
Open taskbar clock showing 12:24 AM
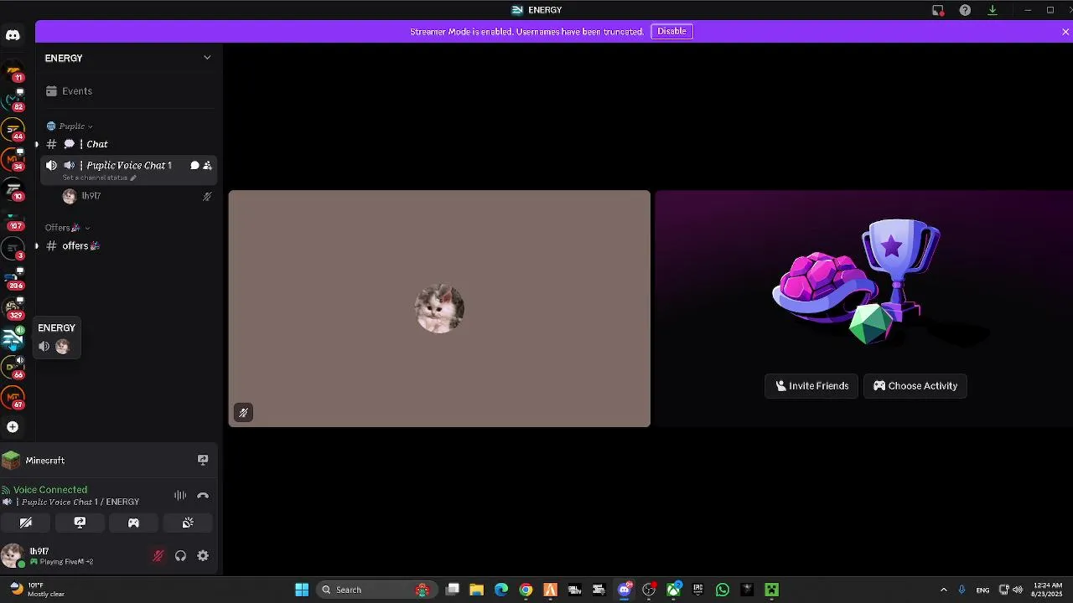pyautogui.click(x=1048, y=590)
